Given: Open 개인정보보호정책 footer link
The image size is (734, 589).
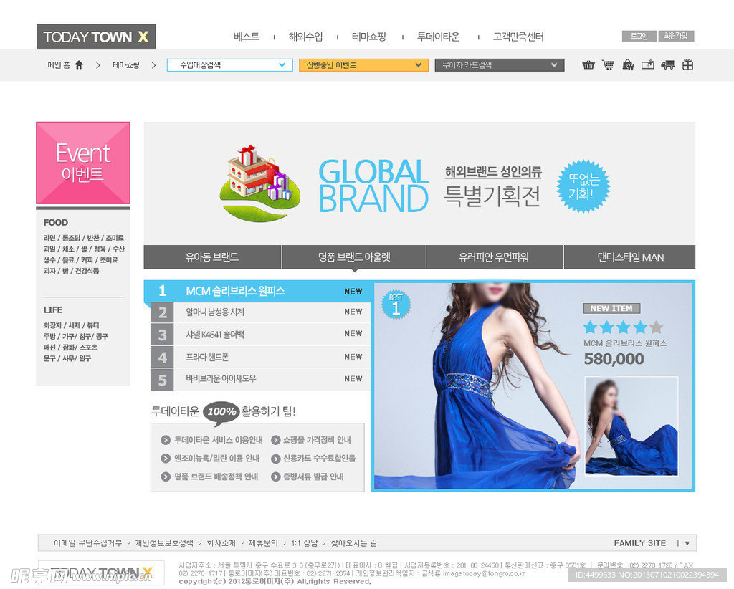Looking at the screenshot, I should [164, 543].
